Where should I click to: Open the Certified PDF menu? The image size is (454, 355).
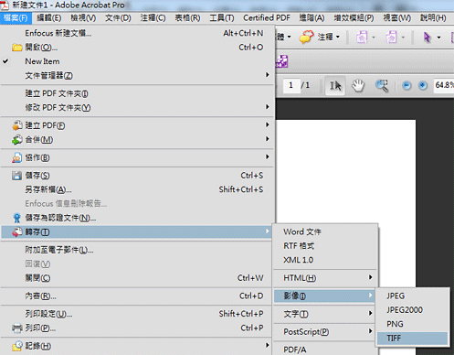267,18
